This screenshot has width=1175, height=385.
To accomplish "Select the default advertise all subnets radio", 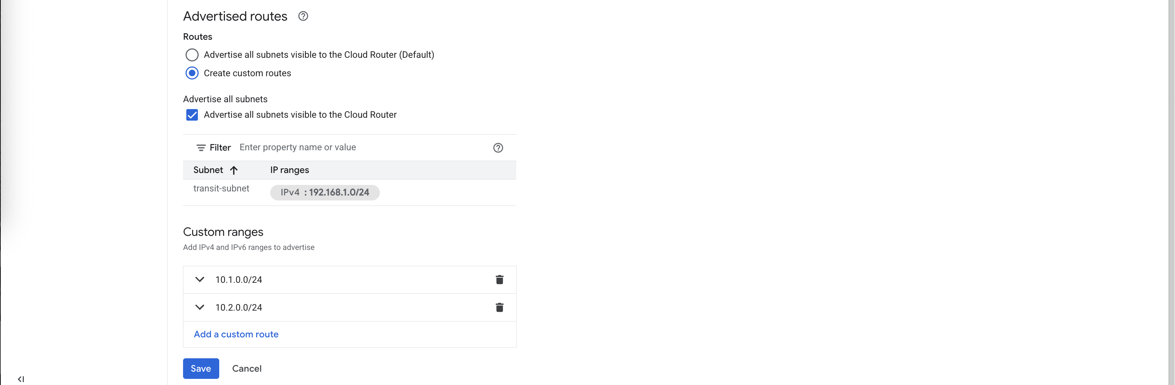I will 192,55.
